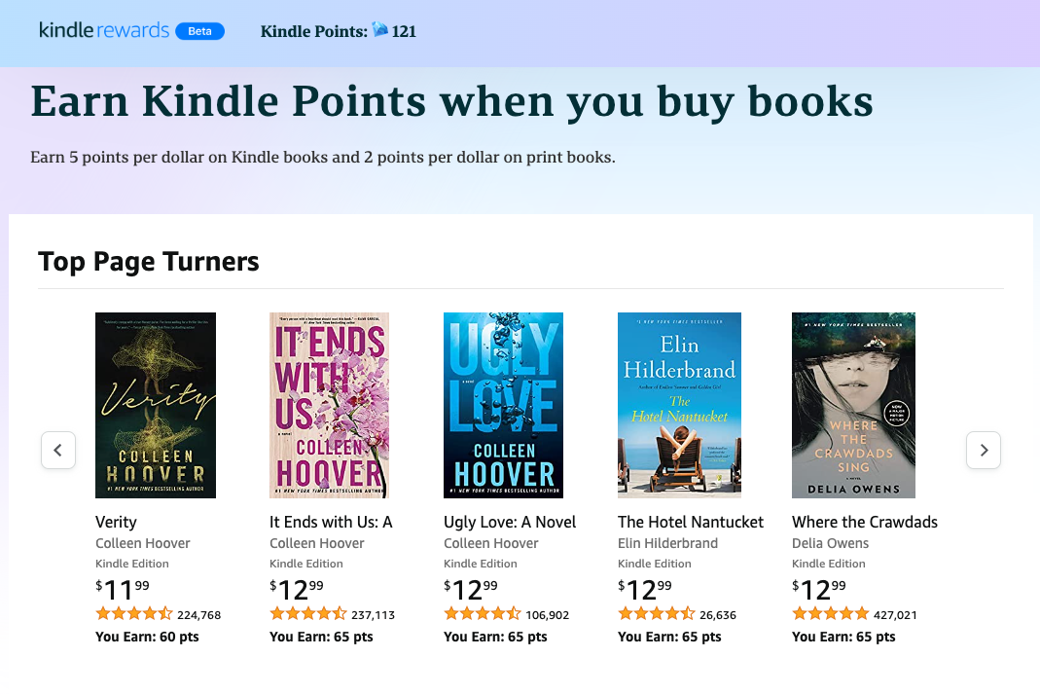The image size is (1040, 694).
Task: Open the Verity book title link
Action: coord(116,522)
